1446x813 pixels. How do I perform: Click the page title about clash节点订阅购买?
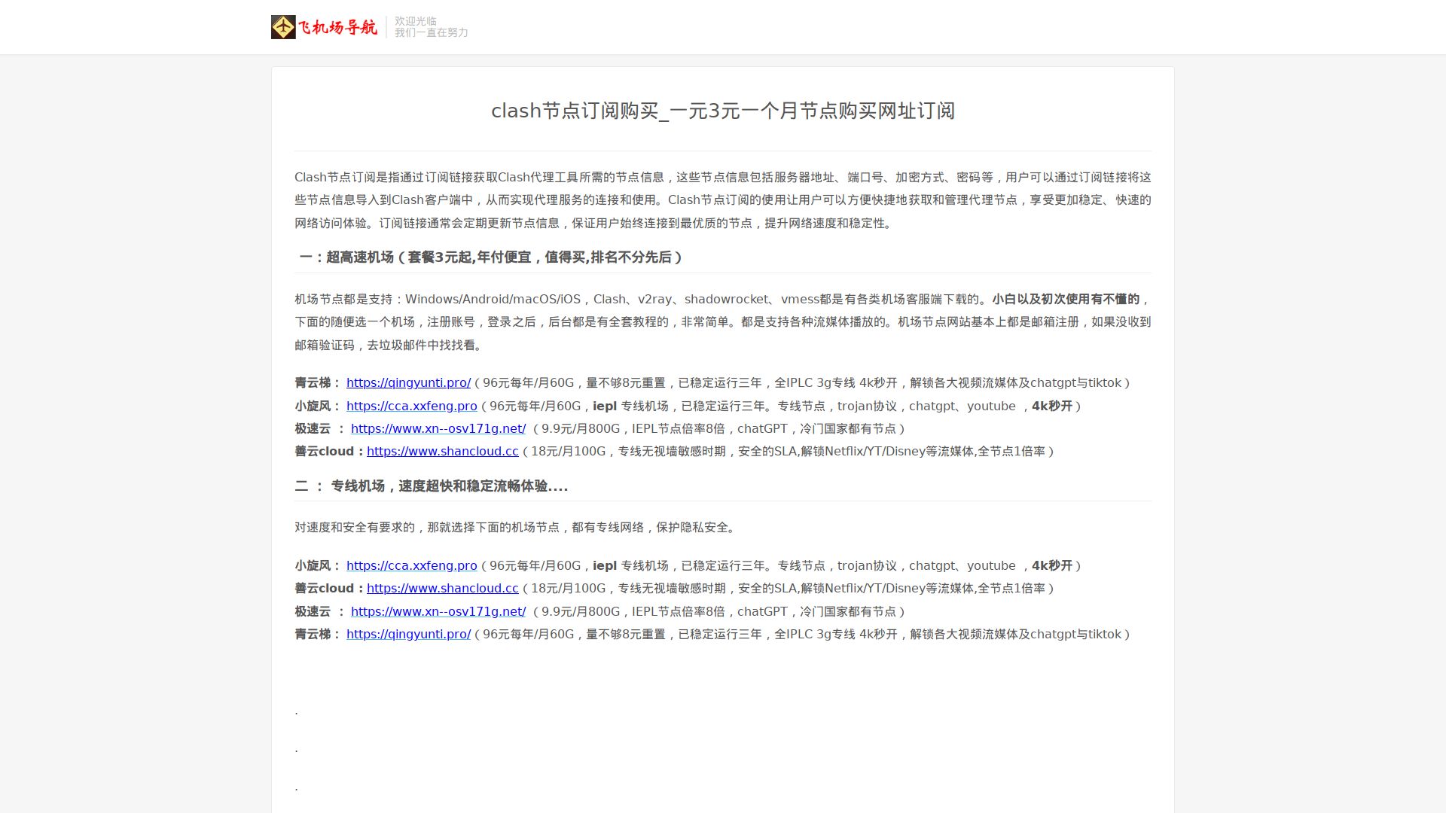(x=722, y=111)
